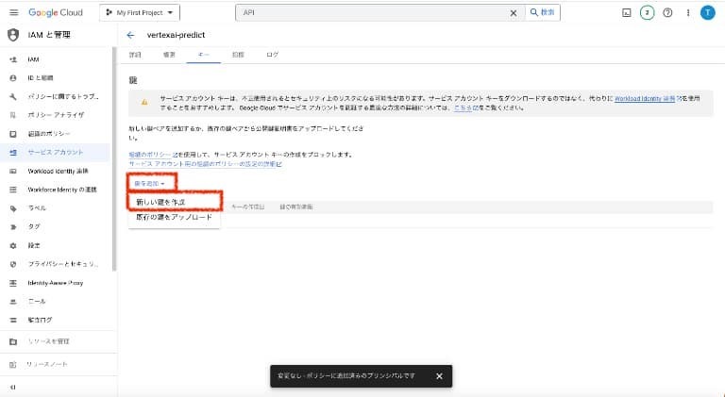725x397 pixels.
Task: Open Workforce Identity の連携 in the sidebar
Action: 56,190
